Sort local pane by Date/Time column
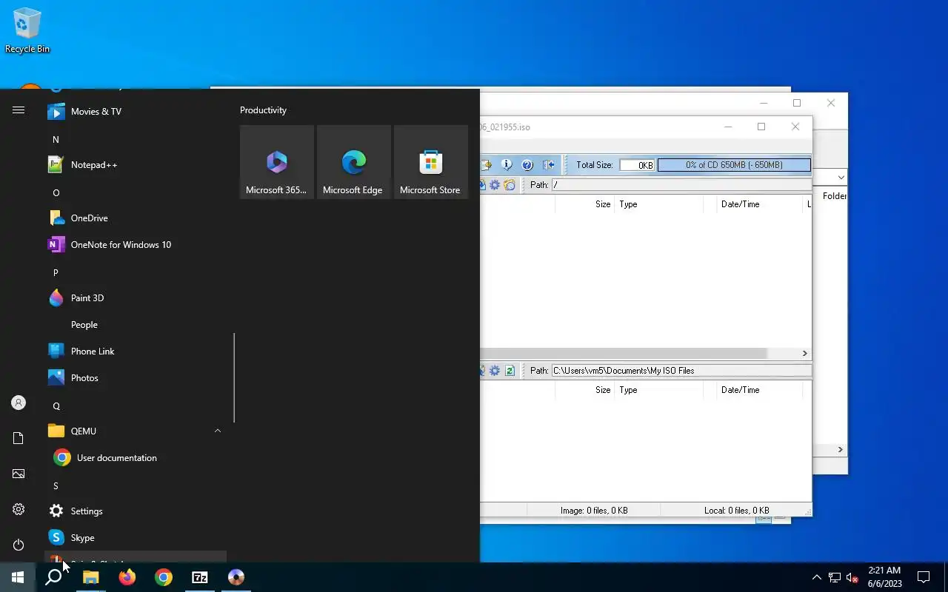The image size is (948, 592). [x=760, y=390]
